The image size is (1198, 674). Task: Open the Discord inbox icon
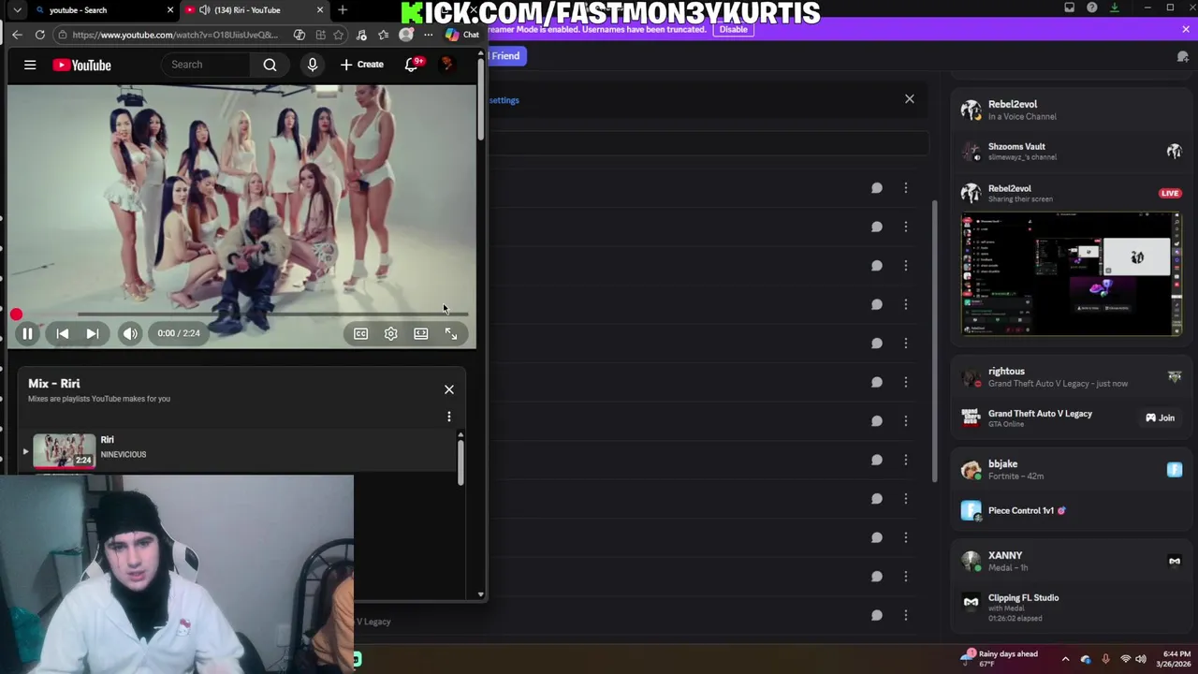pos(1070,7)
